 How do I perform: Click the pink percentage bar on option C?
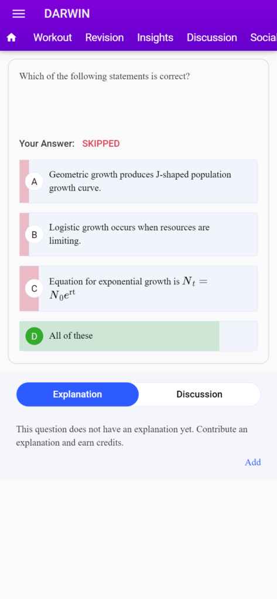coord(29,288)
